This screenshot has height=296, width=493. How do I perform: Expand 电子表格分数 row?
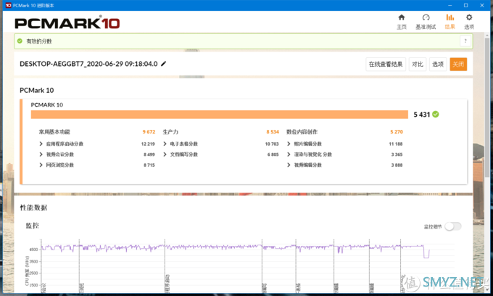pyautogui.click(x=165, y=144)
